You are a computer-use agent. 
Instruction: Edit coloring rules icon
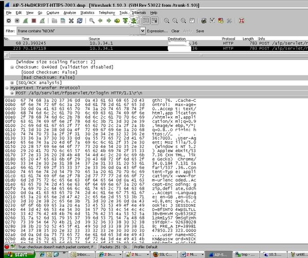point(221,21)
